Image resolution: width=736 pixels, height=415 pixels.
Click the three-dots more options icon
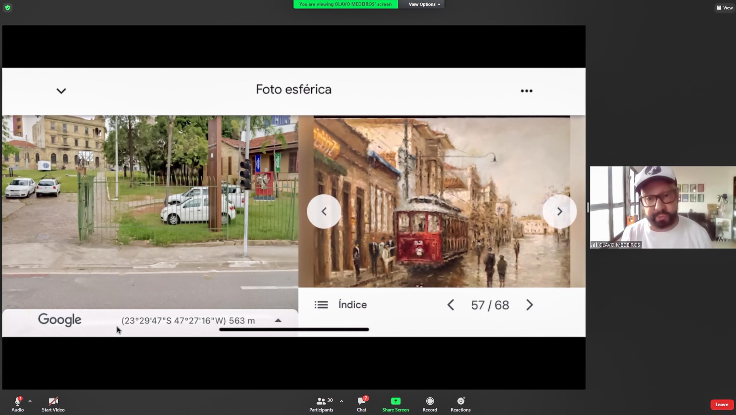click(526, 91)
